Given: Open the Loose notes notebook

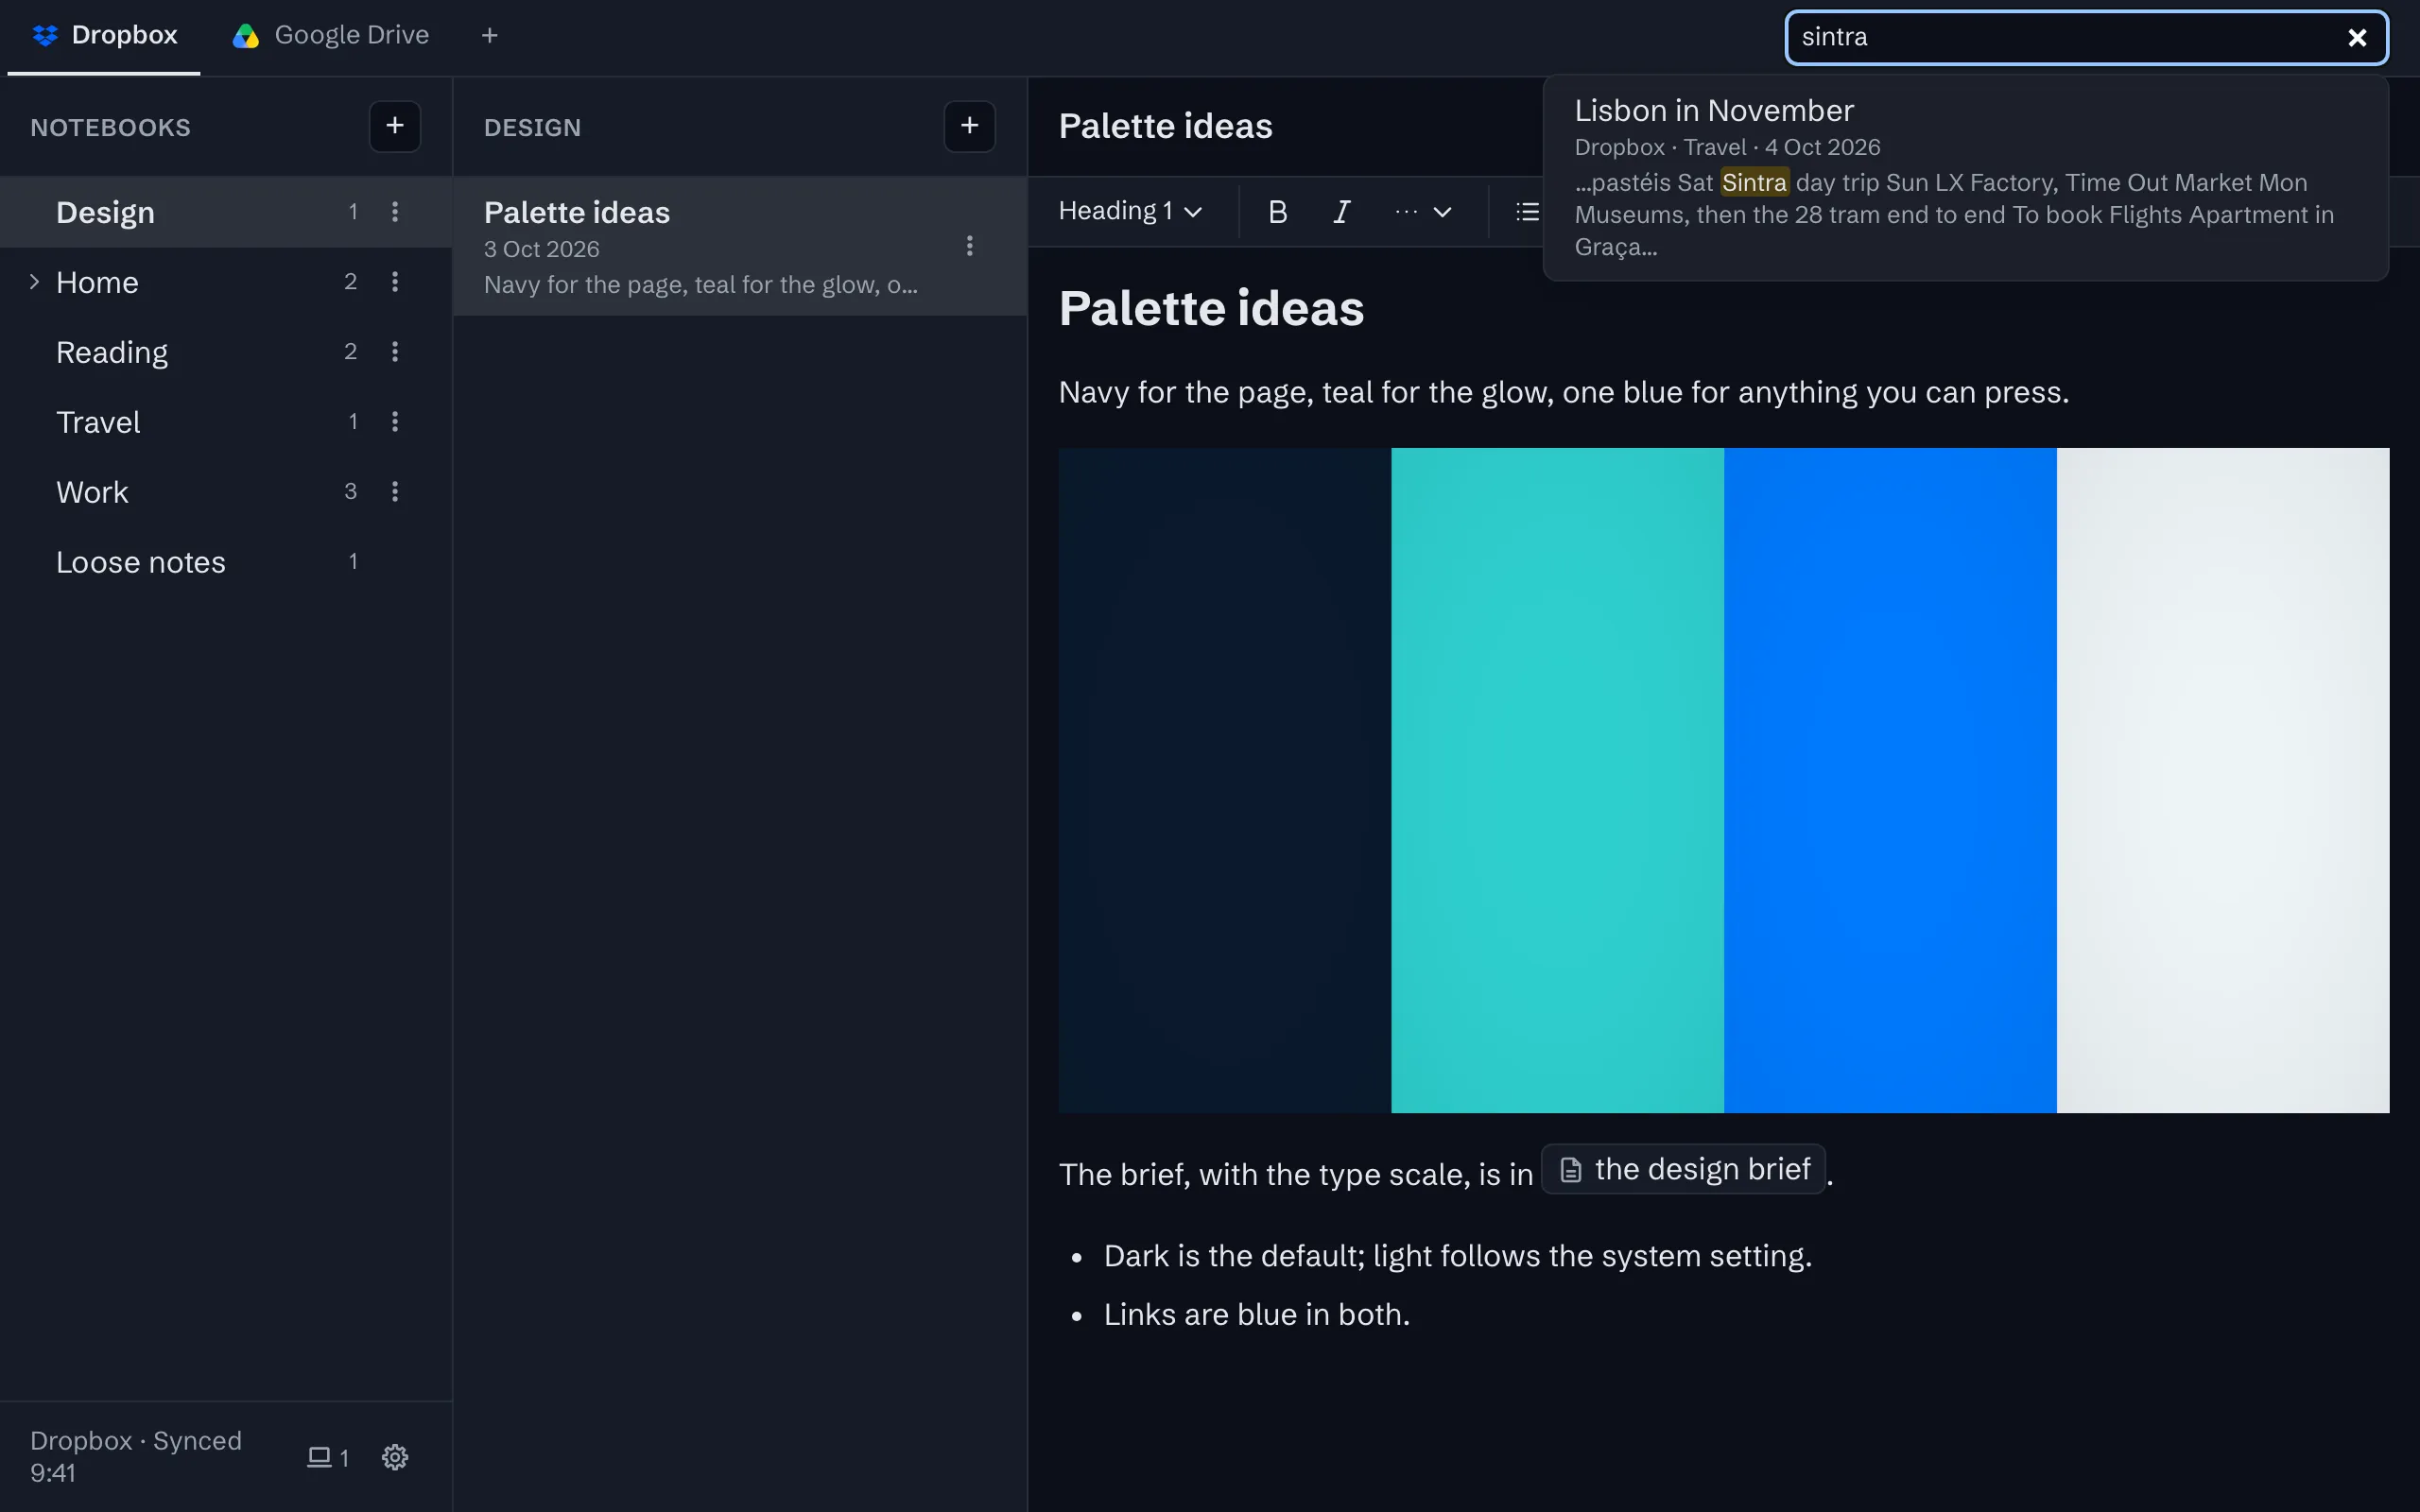Looking at the screenshot, I should tap(226, 562).
